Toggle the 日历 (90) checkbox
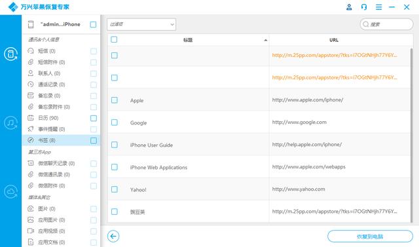 coord(94,118)
